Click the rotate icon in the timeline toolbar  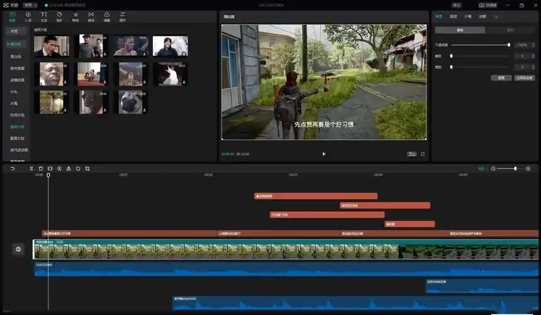click(78, 169)
